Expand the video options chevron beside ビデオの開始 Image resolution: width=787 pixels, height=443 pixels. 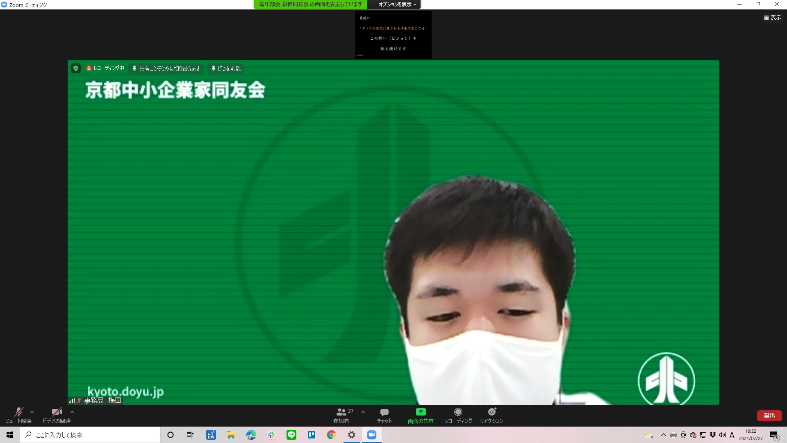coord(72,412)
